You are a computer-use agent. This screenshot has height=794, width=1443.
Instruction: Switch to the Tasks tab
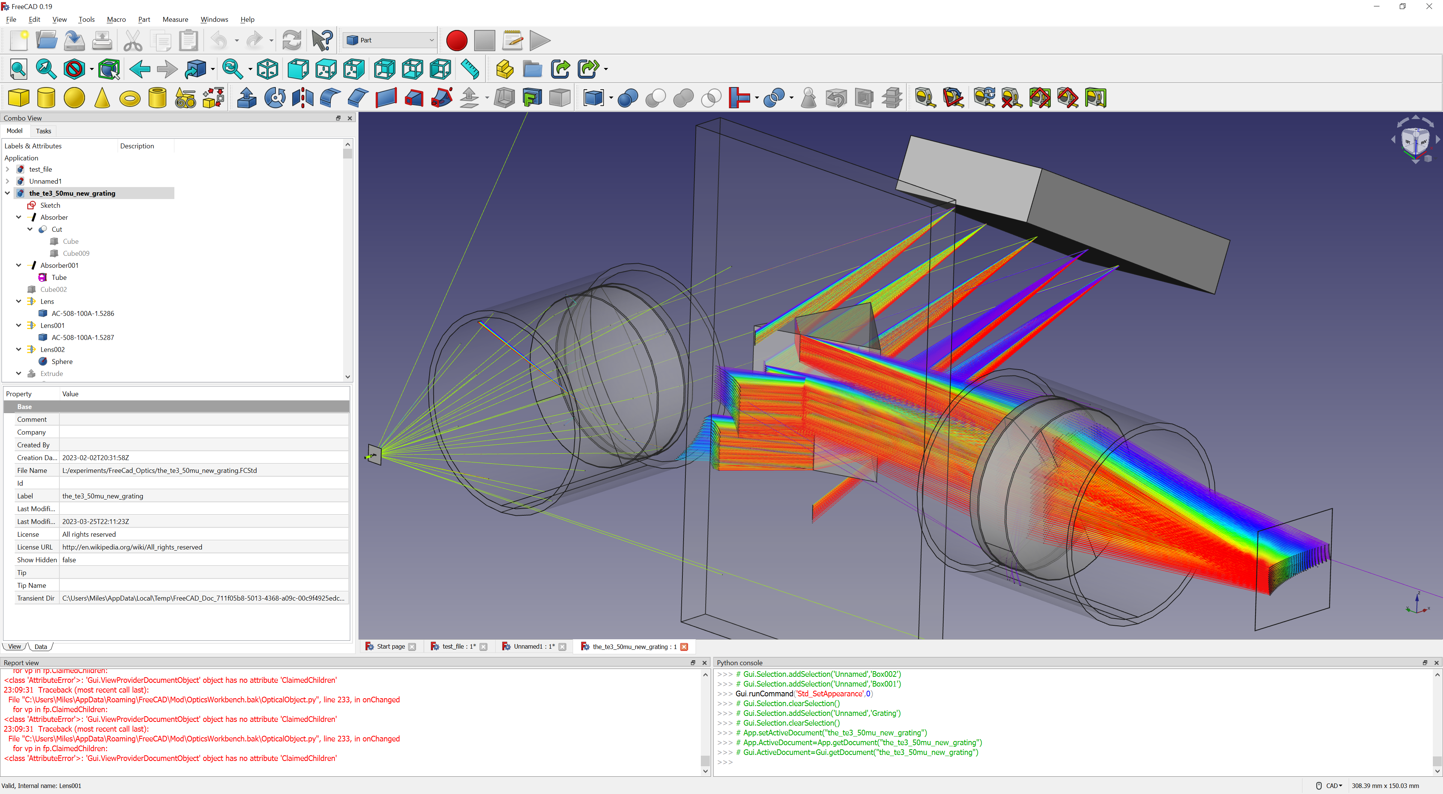coord(43,131)
